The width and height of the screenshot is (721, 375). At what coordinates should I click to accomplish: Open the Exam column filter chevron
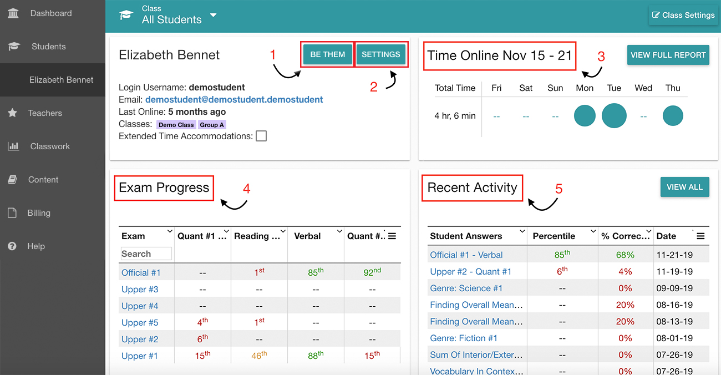(170, 231)
